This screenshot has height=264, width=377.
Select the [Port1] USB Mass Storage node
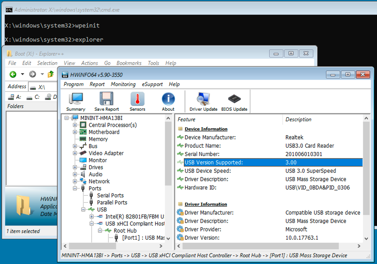pyautogui.click(x=143, y=238)
